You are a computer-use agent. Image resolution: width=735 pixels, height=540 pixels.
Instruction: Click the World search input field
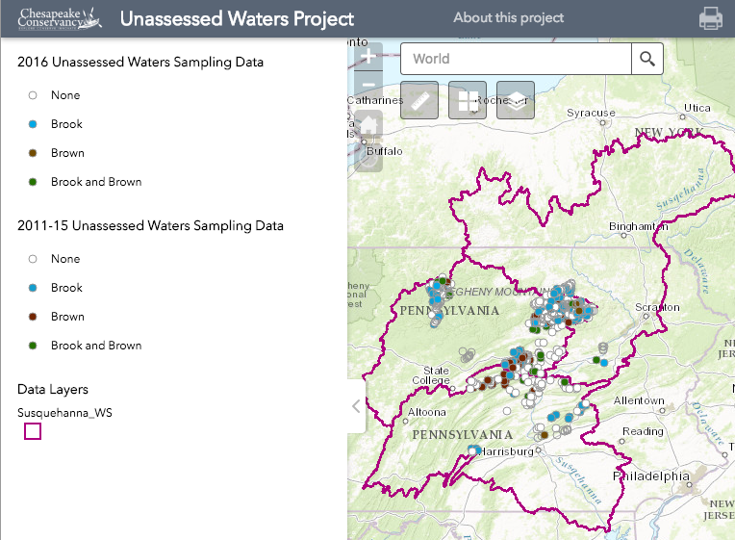[516, 59]
